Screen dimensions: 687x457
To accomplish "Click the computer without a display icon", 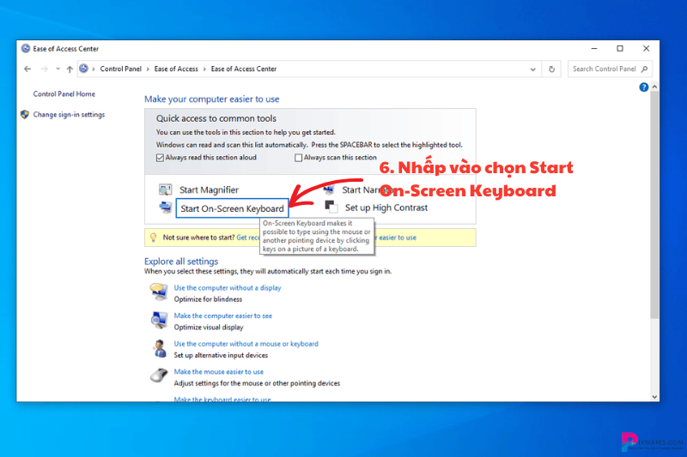I will (159, 292).
